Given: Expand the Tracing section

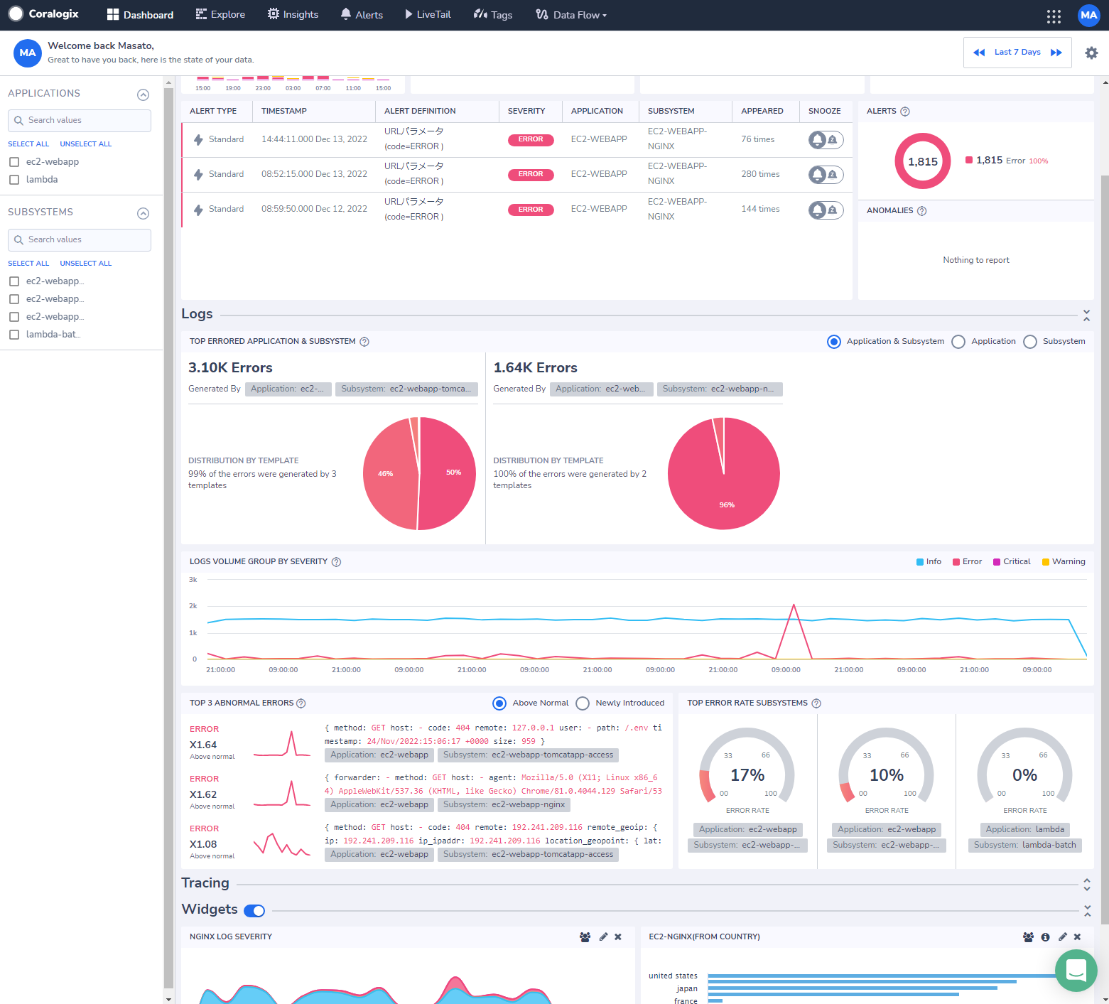Looking at the screenshot, I should (1086, 887).
